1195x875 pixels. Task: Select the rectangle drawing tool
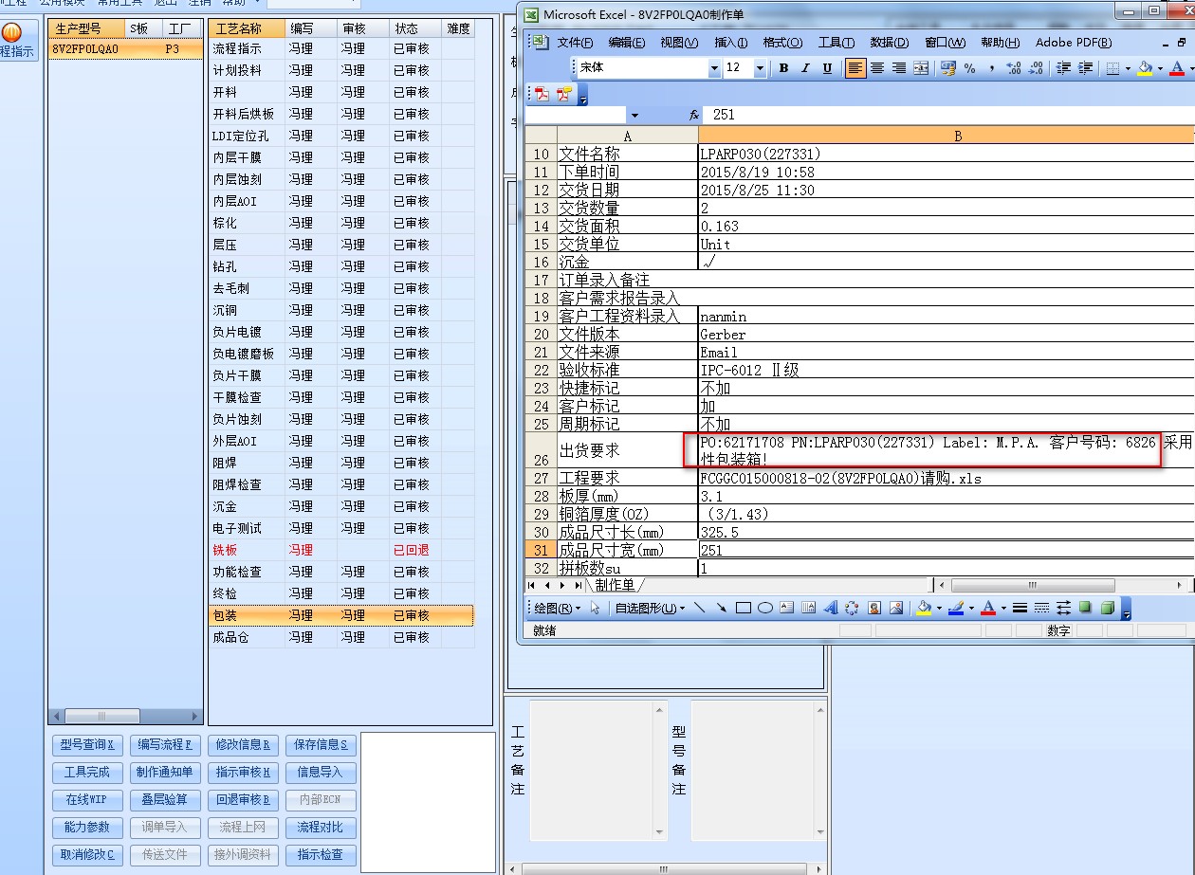click(744, 608)
